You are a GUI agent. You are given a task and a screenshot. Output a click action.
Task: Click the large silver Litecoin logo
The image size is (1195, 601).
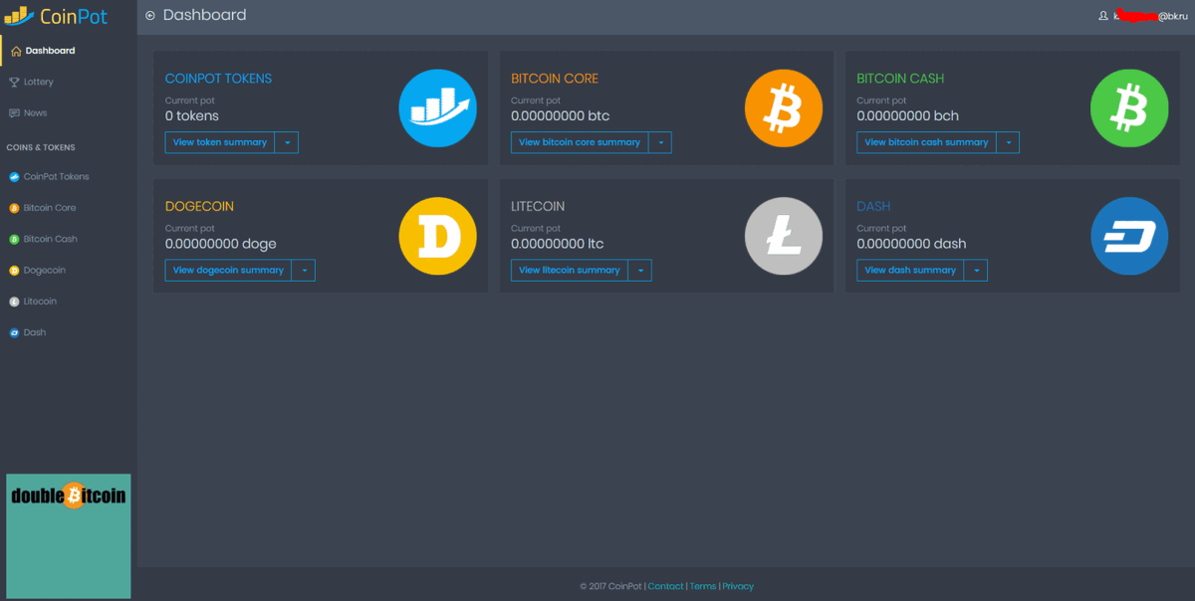point(784,236)
